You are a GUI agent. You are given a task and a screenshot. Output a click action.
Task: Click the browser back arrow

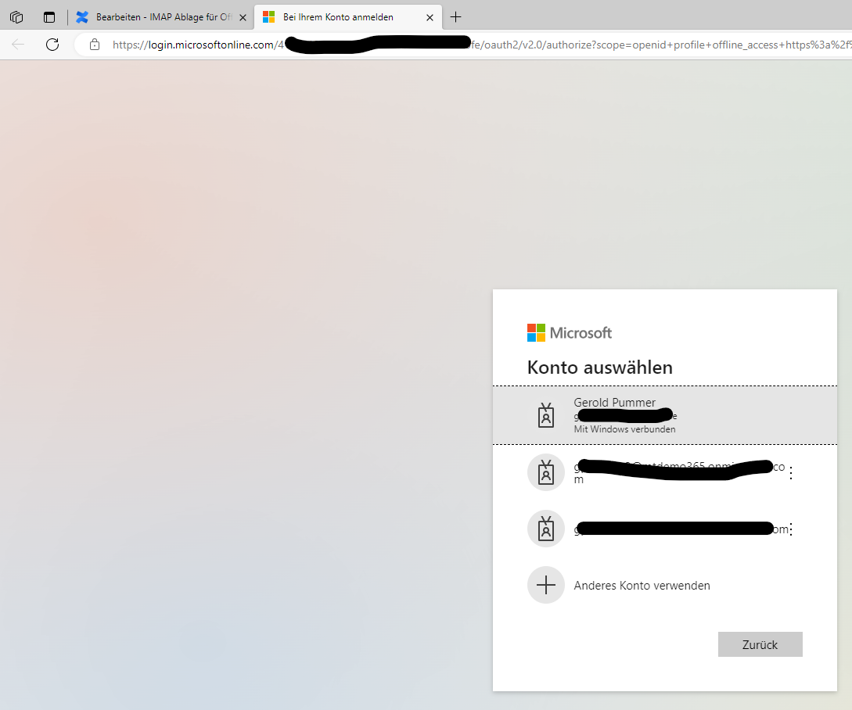click(18, 45)
